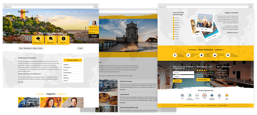Click the lightbulb inspiration step icon
Viewport: 257px width, 115px height.
(175, 55)
